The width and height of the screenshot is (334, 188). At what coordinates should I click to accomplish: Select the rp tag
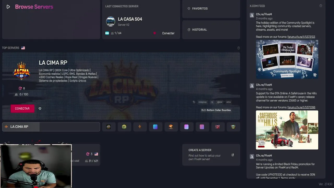point(212,102)
